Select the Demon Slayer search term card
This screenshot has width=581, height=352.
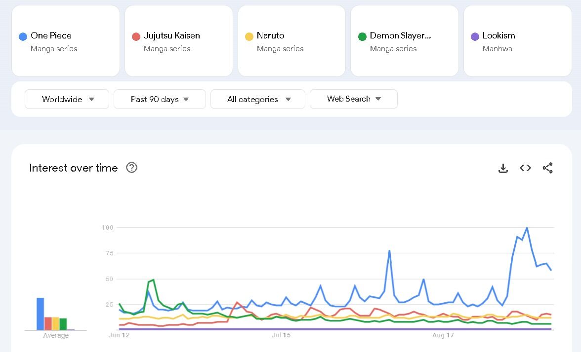(x=405, y=41)
